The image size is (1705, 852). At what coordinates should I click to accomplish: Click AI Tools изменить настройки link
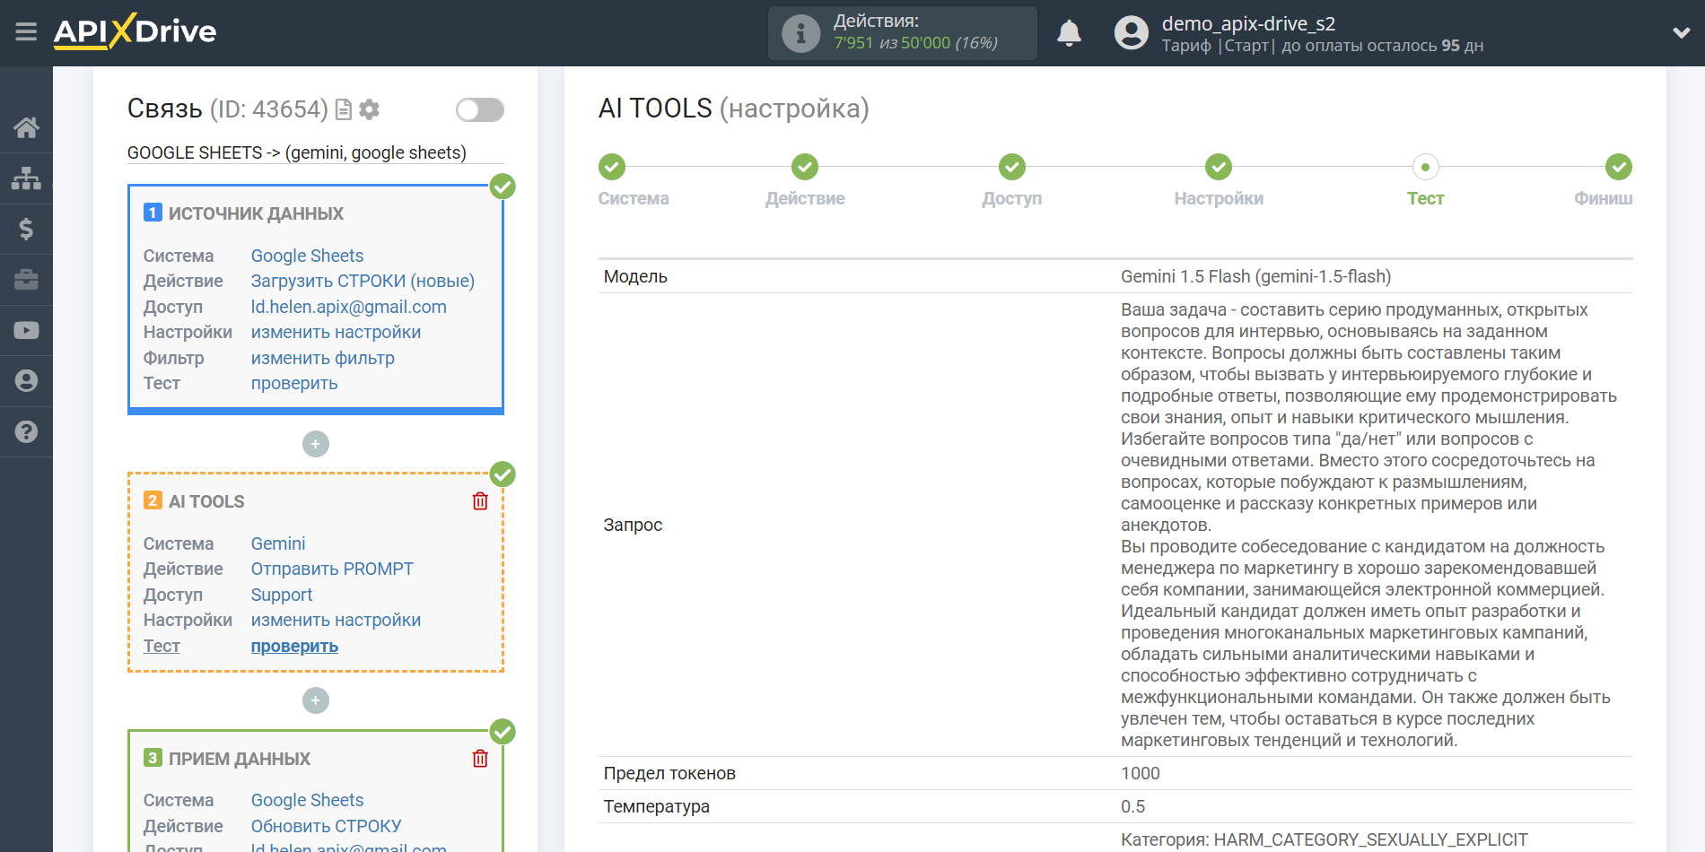pyautogui.click(x=336, y=620)
